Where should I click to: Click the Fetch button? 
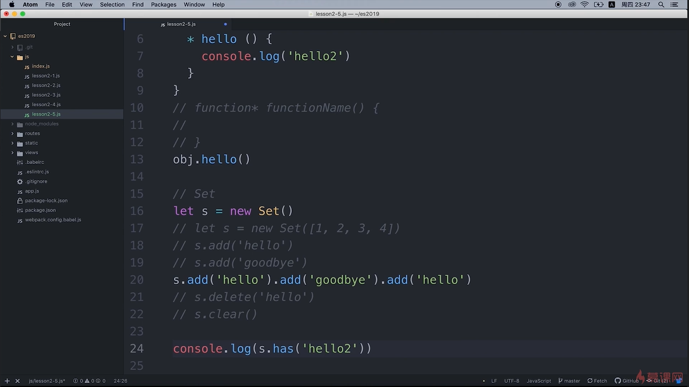[x=598, y=381]
